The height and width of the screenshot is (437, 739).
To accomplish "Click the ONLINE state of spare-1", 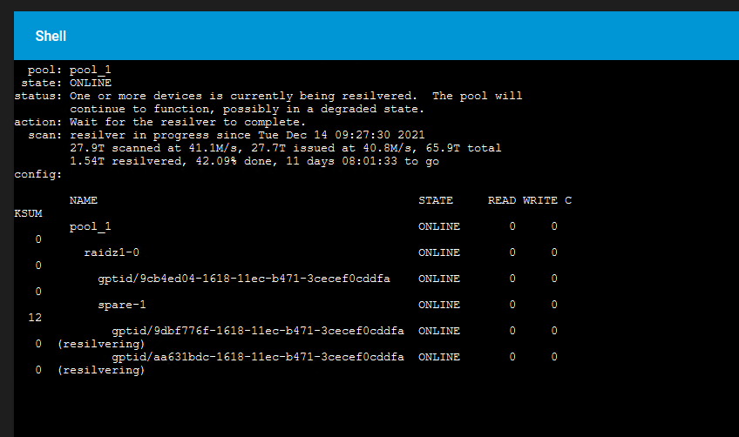I will 439,306.
